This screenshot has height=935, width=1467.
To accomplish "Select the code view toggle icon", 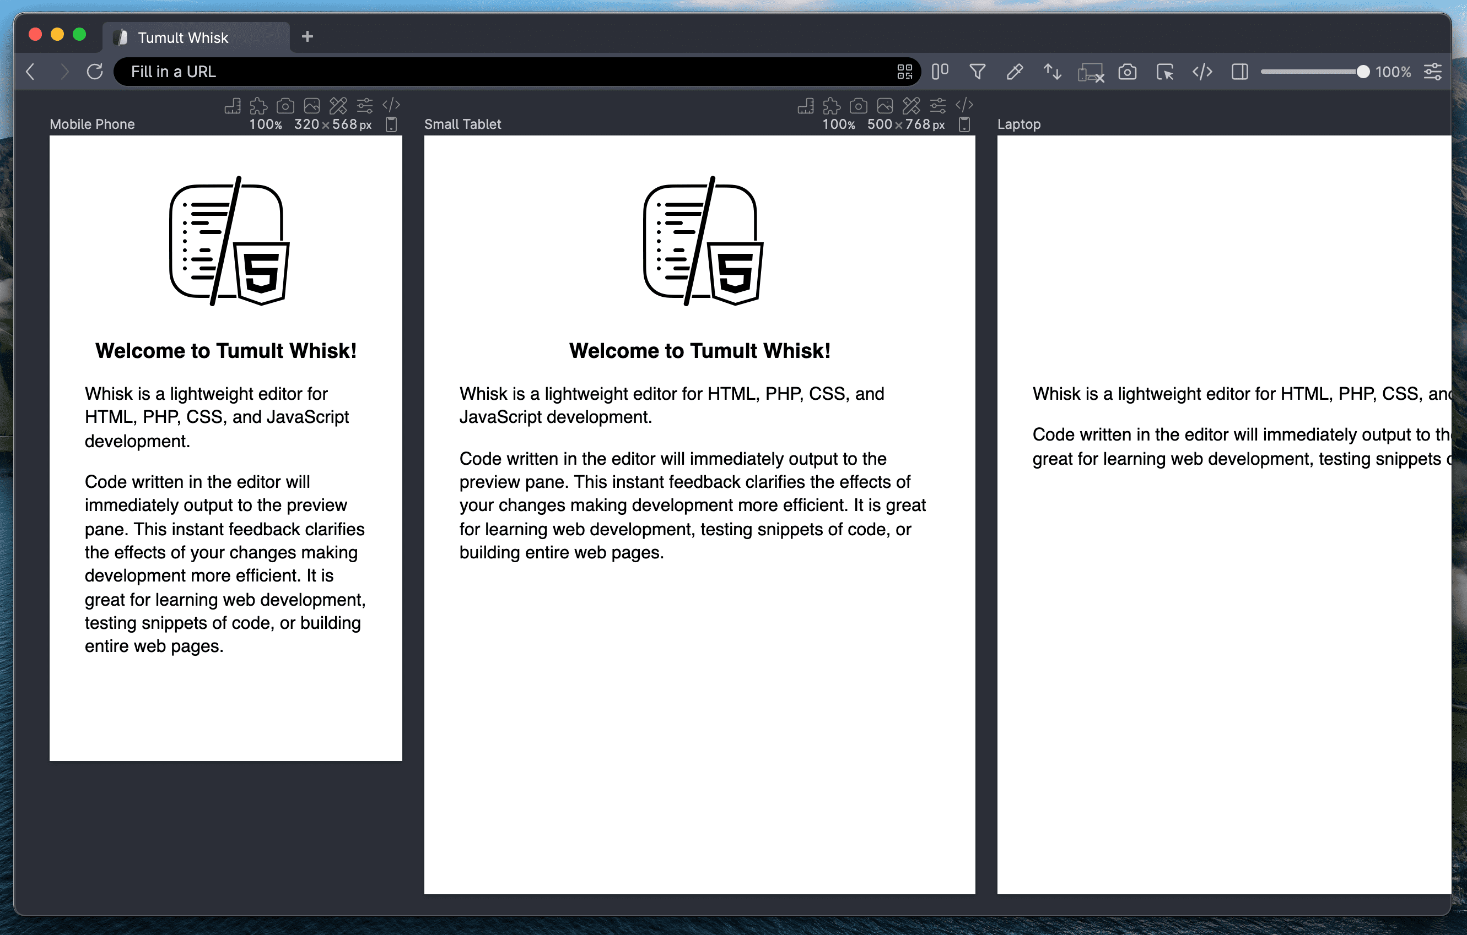I will (1201, 72).
